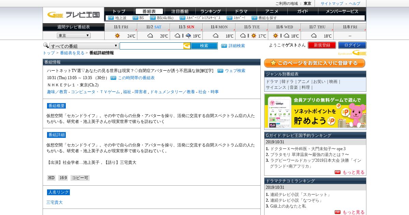Viewport: 409px width, 215px height.
Task: Open the ドラマ navigation tab
Action: [241, 11]
